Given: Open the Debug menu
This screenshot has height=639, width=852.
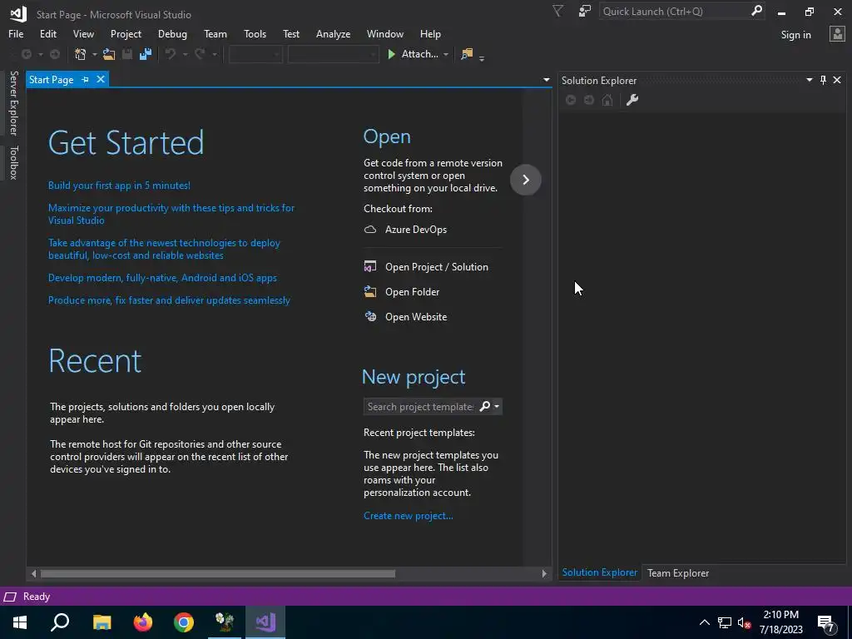Looking at the screenshot, I should (x=172, y=33).
